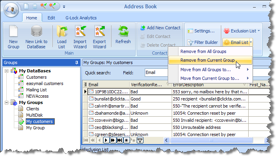Image resolution: width=276 pixels, height=157 pixels.
Task: Open the Exclusion List dropdown arrow
Action: click(259, 31)
